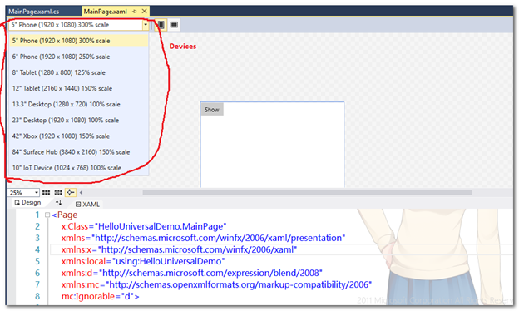Image resolution: width=519 pixels, height=311 pixels.
Task: Toggle snap to gridlines icon
Action: point(58,193)
